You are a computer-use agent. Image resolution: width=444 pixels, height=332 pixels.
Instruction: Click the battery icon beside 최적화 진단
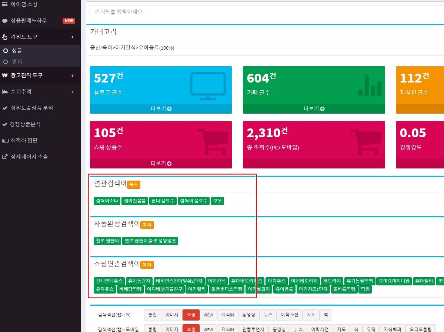(6, 140)
